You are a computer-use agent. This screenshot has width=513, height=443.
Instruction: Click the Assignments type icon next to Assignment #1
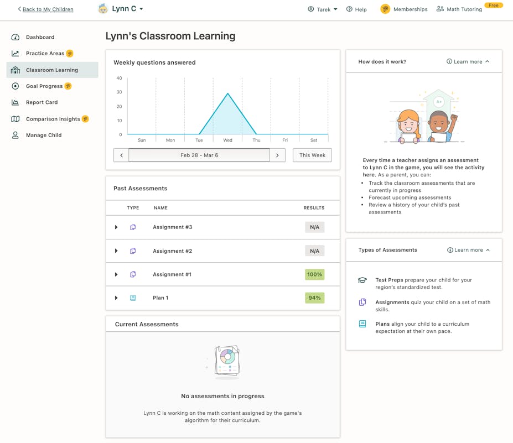[132, 274]
